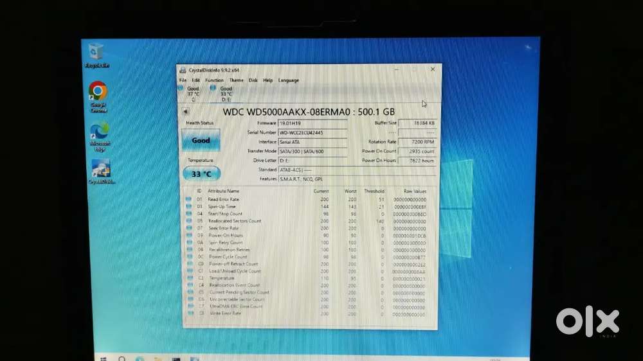Screen dimensions: 643x361
Task: Click the Threshold column header
Action: (374, 191)
